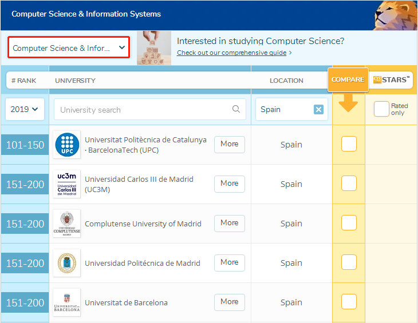Open Universitat de Barcelona name link
The width and height of the screenshot is (418, 323).
click(126, 302)
